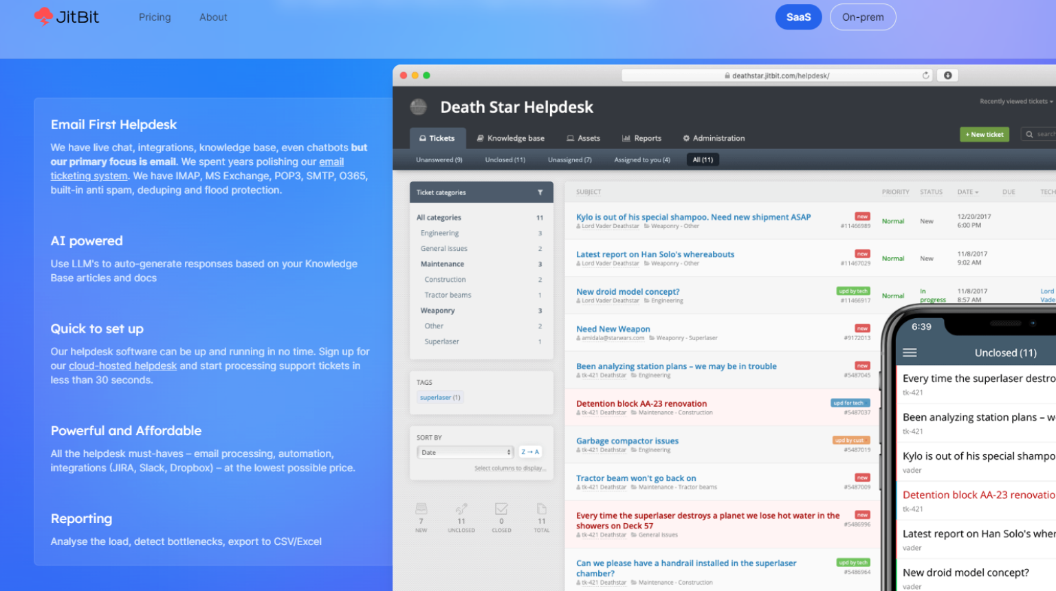
Task: Open Tractor beam won't go back on ticket
Action: coord(636,478)
